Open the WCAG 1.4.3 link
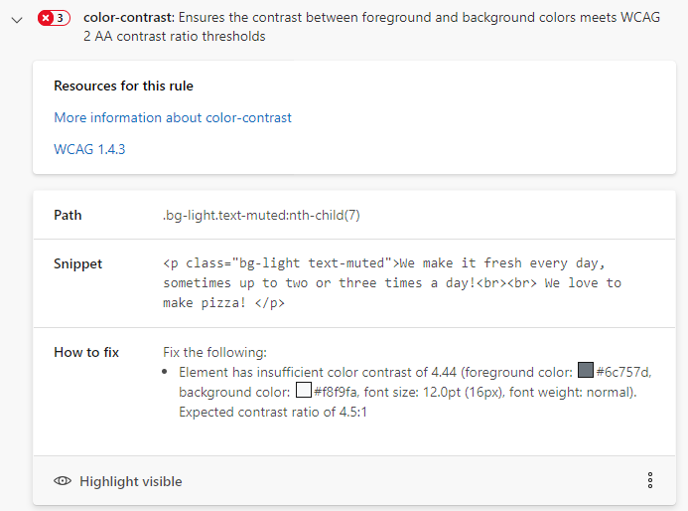 coord(89,149)
